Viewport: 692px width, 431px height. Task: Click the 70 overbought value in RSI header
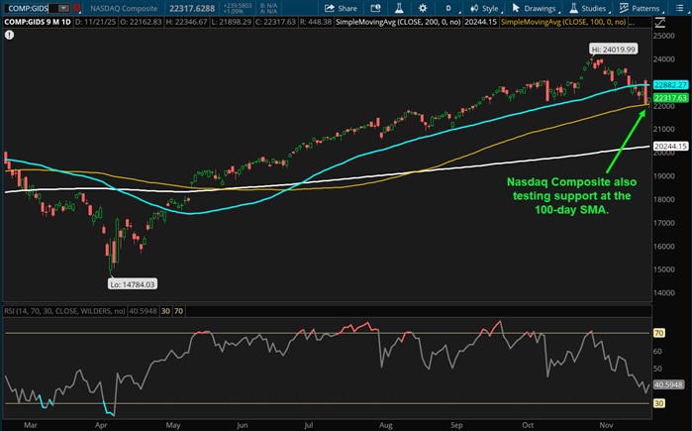[178, 311]
